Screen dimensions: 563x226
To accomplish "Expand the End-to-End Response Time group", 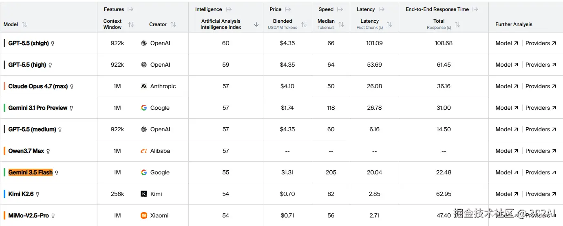I will [475, 9].
